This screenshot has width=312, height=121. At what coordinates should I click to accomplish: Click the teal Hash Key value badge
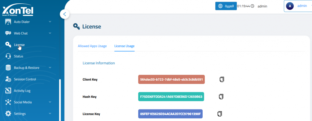(171, 97)
